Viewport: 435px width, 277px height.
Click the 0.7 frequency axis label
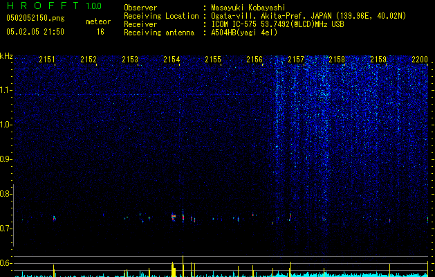[6, 229]
